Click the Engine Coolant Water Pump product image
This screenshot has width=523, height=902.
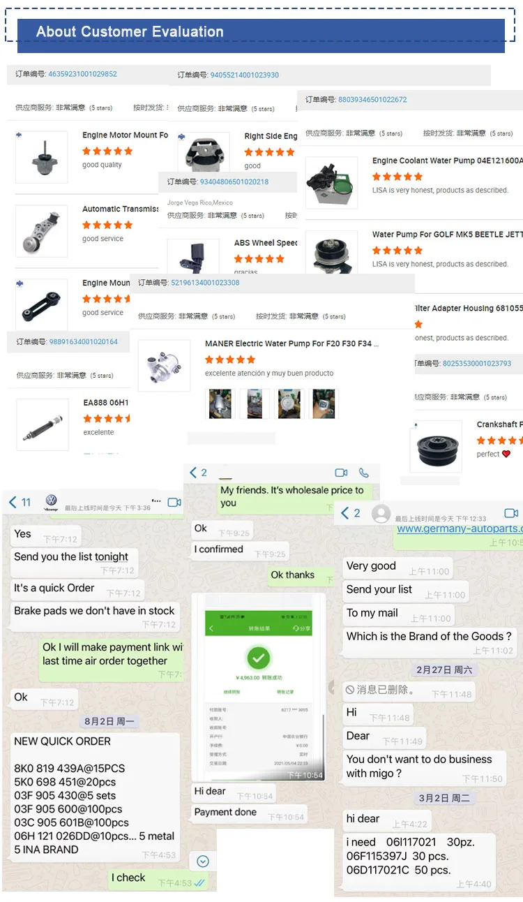332,182
